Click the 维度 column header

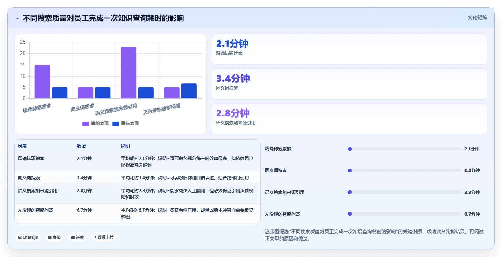[22, 146]
